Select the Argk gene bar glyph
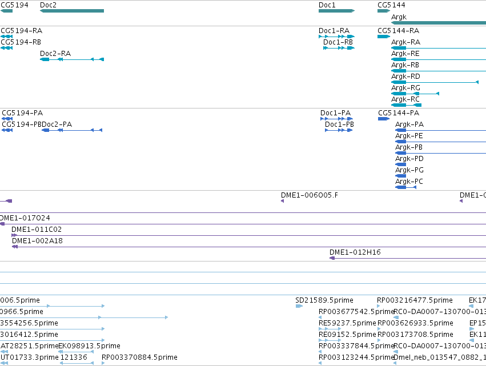This screenshot has width=486, height=366. [439, 23]
